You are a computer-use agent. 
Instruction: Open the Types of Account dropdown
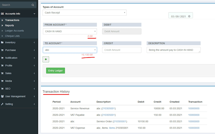[x=84, y=13]
